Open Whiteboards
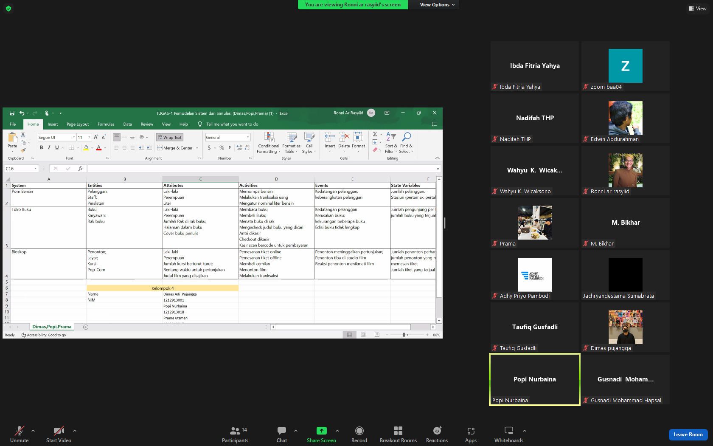713x446 pixels. coord(509,434)
